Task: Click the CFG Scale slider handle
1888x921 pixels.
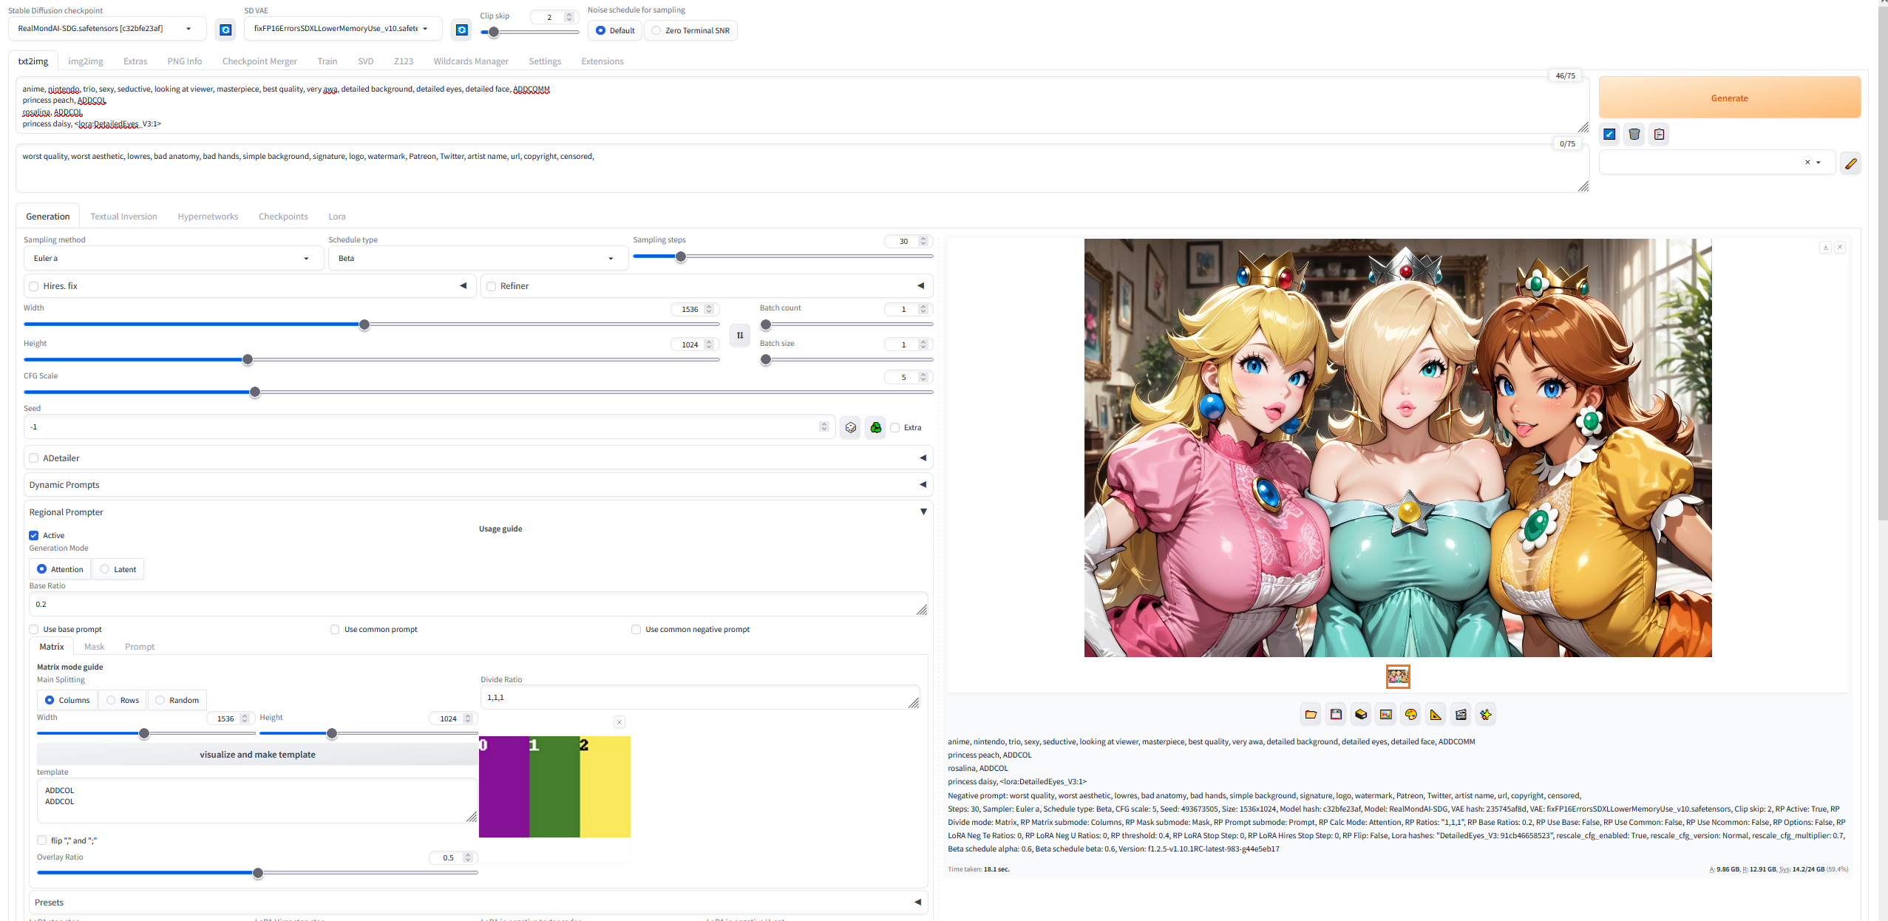Action: [255, 392]
